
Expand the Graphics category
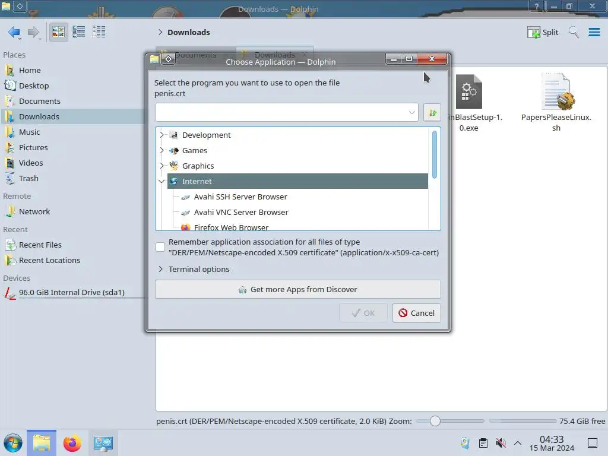pyautogui.click(x=161, y=166)
